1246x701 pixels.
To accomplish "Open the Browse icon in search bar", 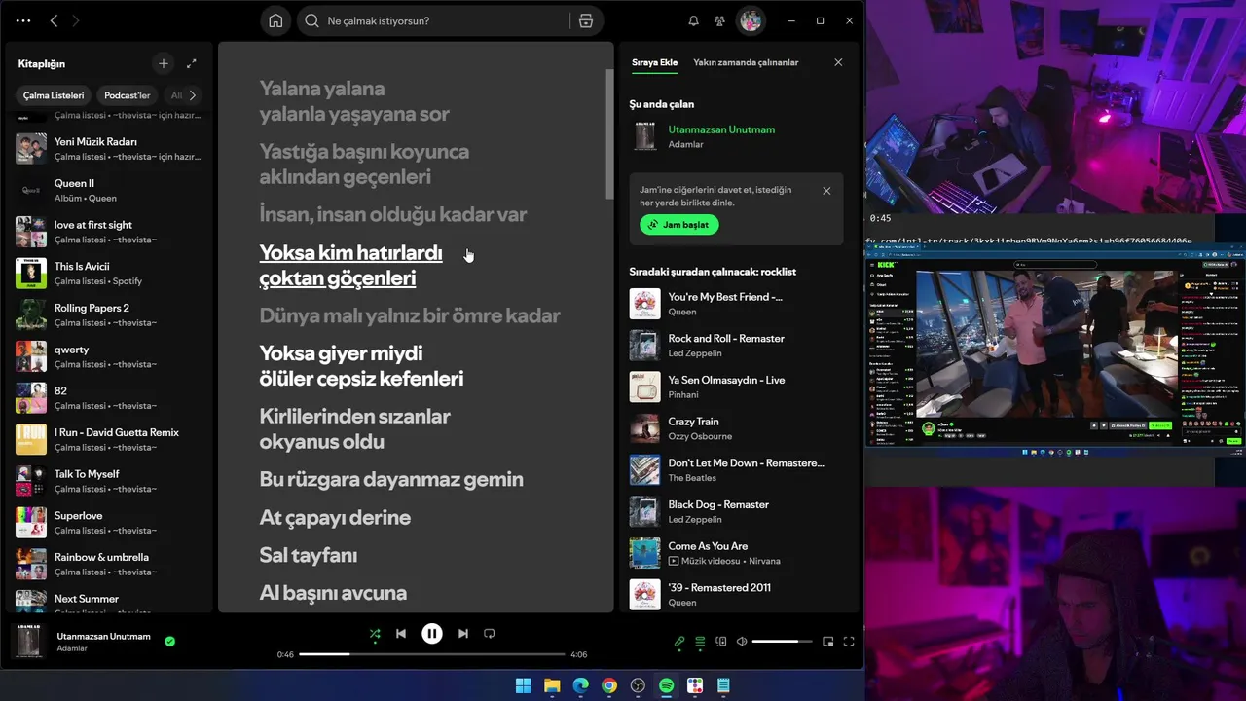I will (x=585, y=20).
